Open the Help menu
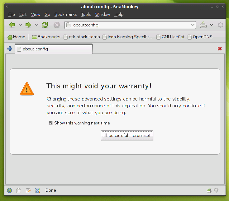 [x=119, y=14]
